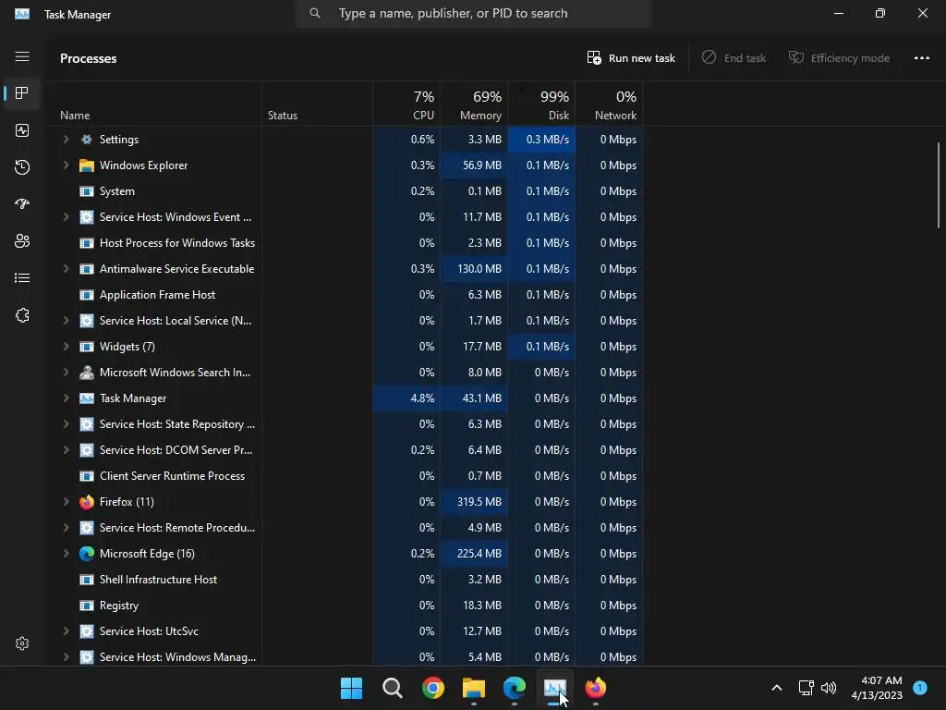
Task: Select Service Host: Remote Procedu... row
Action: (x=346, y=528)
